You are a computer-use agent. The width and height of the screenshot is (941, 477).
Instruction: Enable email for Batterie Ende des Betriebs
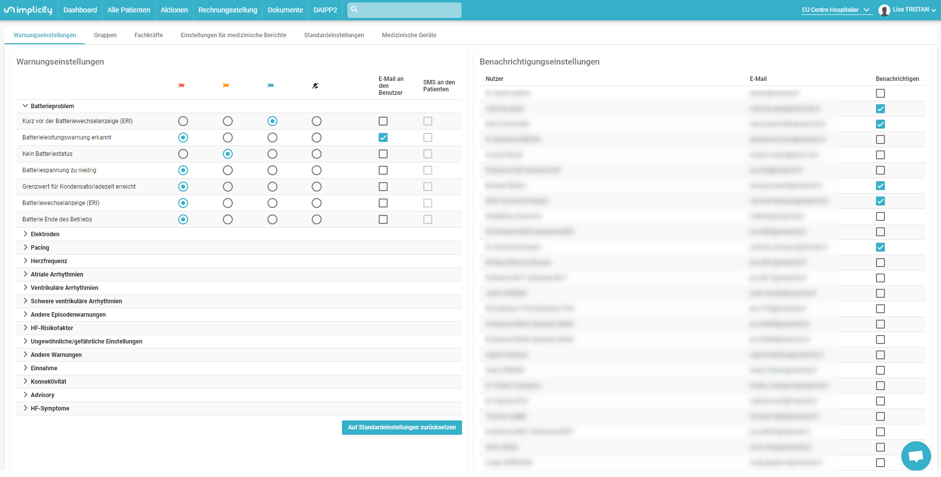pos(383,219)
